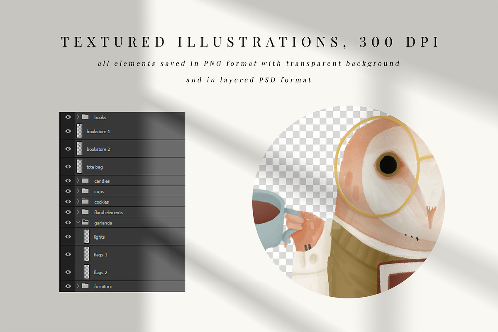The width and height of the screenshot is (498, 332).
Task: Expand the furniture layer group
Action: pyautogui.click(x=78, y=286)
